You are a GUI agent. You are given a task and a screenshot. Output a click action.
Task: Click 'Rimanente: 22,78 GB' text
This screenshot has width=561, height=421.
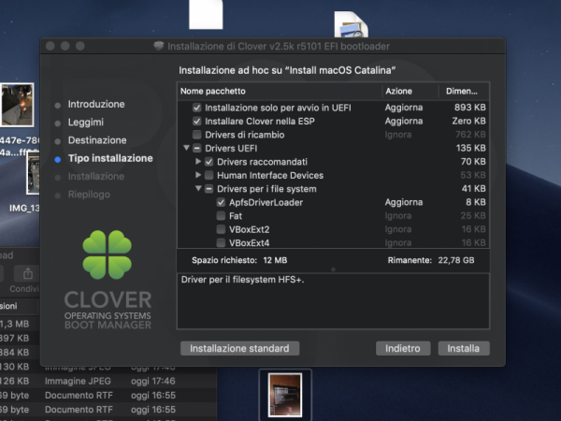(431, 260)
